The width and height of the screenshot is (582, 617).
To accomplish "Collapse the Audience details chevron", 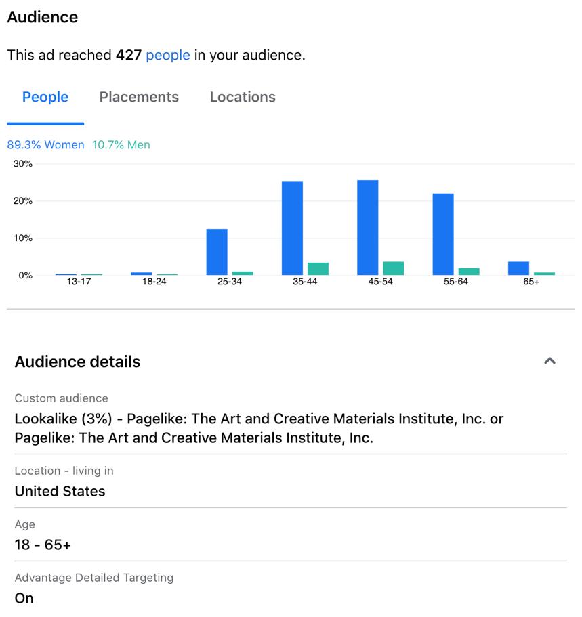I will 549,361.
